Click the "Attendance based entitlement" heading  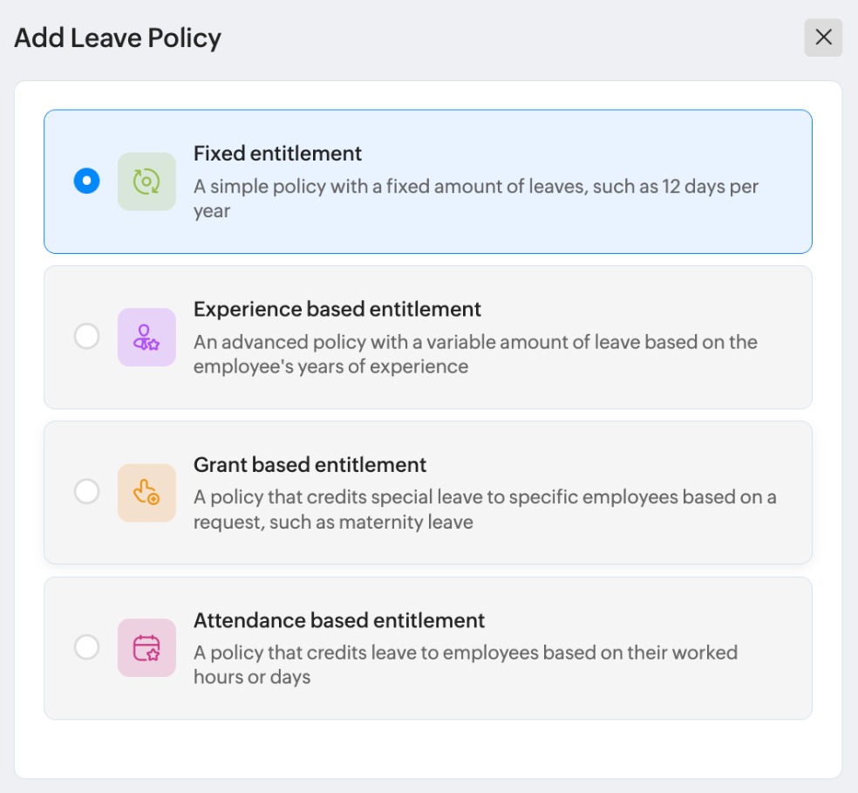(338, 621)
